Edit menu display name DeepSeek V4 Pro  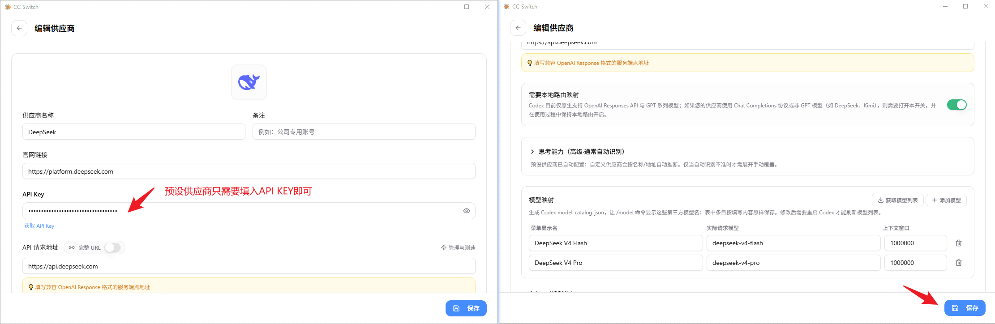[616, 263]
